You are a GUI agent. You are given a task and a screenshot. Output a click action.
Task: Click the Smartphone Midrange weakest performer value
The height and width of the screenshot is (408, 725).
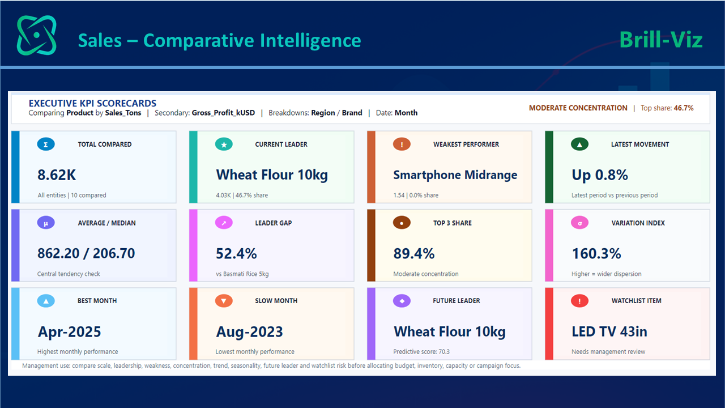pos(455,175)
